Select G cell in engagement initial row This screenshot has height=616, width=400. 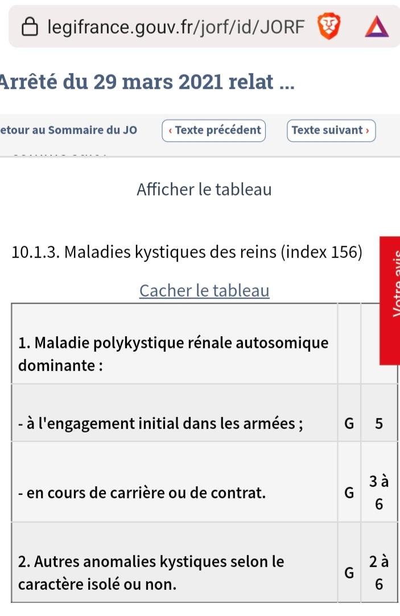pos(349,413)
